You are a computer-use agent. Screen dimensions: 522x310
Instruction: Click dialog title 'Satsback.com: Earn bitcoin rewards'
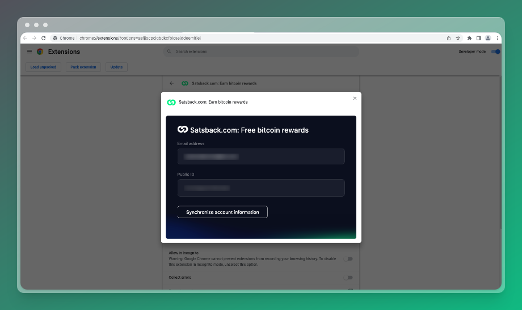tap(213, 102)
